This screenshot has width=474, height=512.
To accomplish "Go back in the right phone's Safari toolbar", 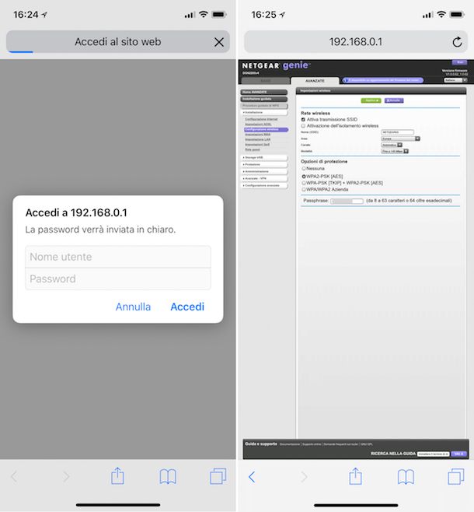I will pos(252,477).
